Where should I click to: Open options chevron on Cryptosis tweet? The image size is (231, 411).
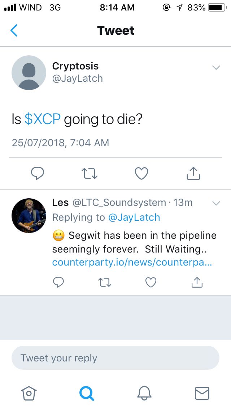coord(216,68)
